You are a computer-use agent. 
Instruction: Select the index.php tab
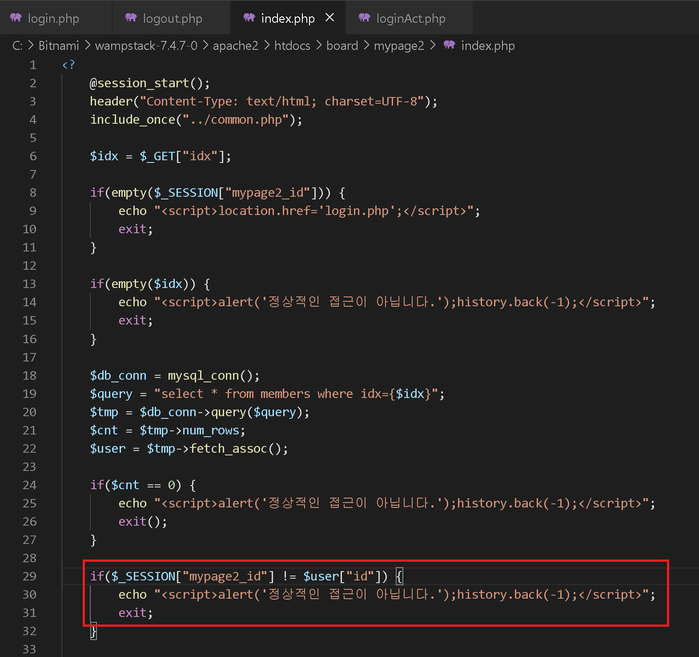pyautogui.click(x=288, y=18)
